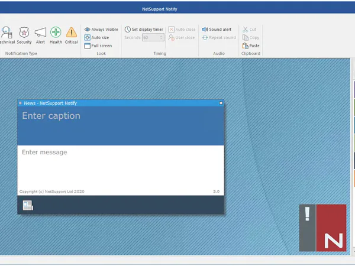Image resolution: width=355 pixels, height=266 pixels.
Task: Click the Cut clipboard button
Action: point(249,30)
